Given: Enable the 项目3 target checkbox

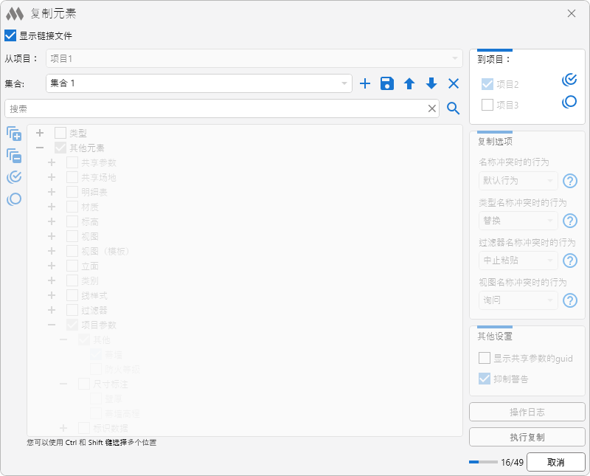Looking at the screenshot, I should (x=487, y=105).
